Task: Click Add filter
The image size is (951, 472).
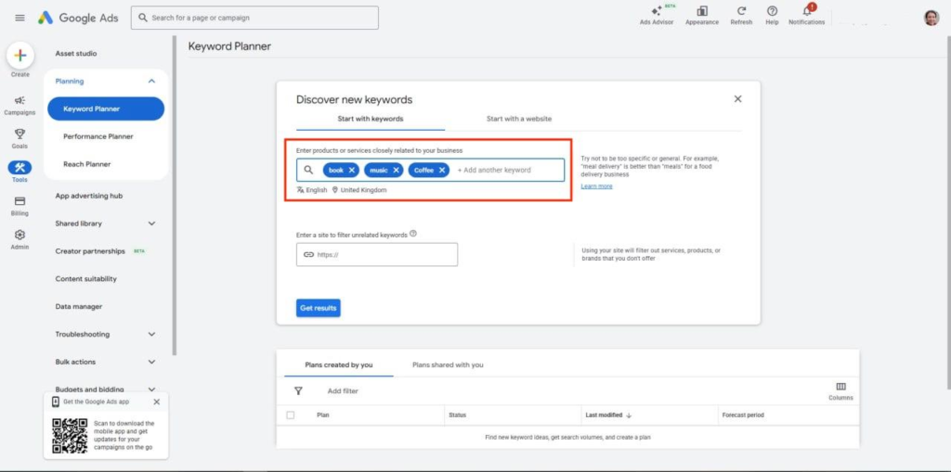Action: pos(343,390)
